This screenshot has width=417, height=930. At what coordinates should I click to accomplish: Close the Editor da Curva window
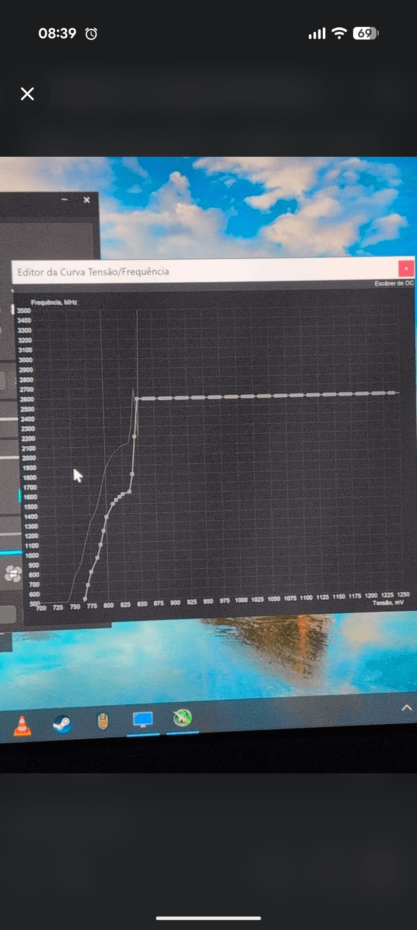(406, 269)
